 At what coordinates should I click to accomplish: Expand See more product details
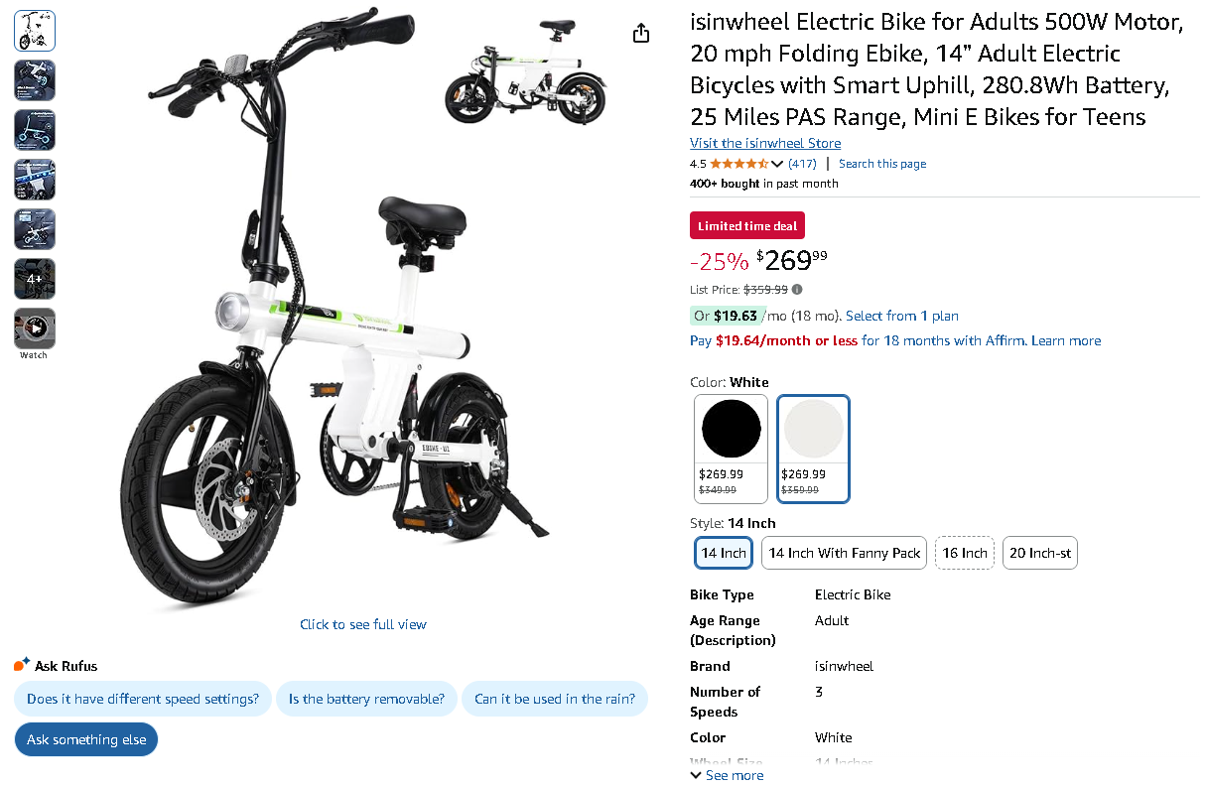tap(726, 775)
